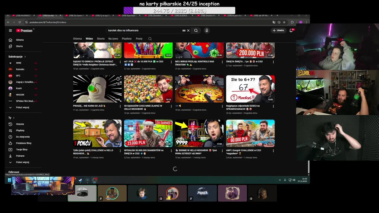This screenshot has width=379, height=213.
Task: Open the UFC subscription channel
Action: 18,76
